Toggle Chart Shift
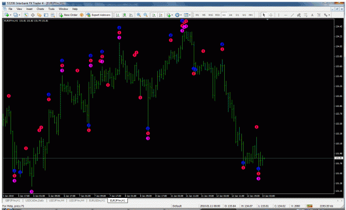 click(x=161, y=15)
